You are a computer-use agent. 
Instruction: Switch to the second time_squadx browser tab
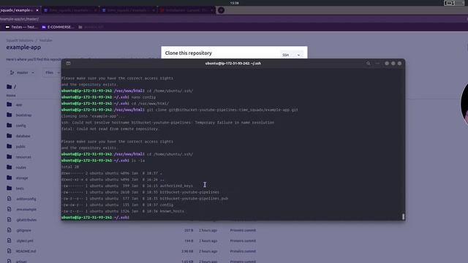point(70,10)
